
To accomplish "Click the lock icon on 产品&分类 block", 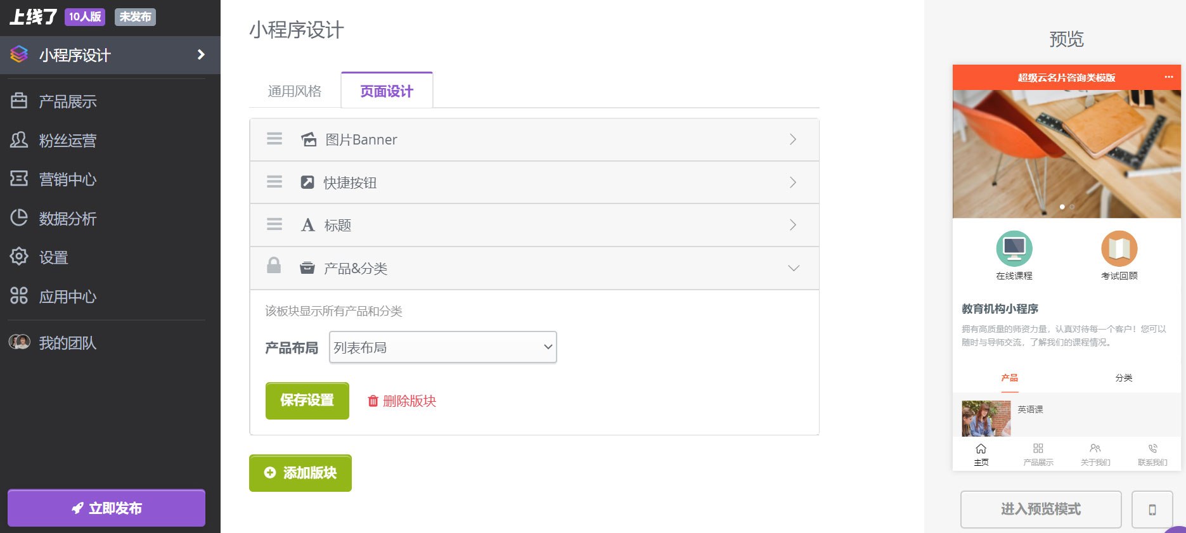I will point(274,266).
